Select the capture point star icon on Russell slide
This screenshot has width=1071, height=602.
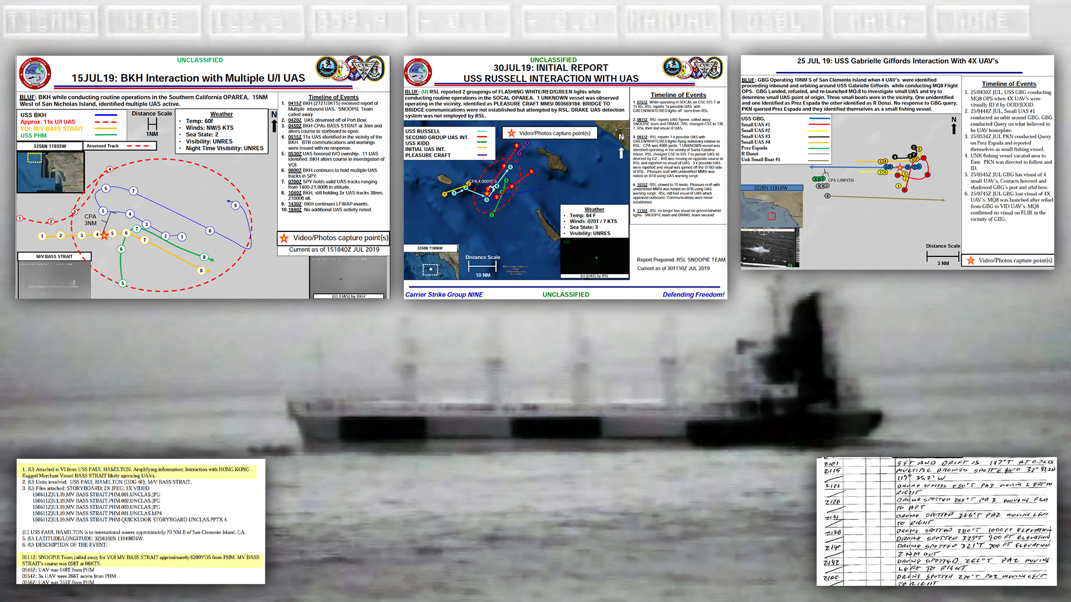(x=512, y=133)
